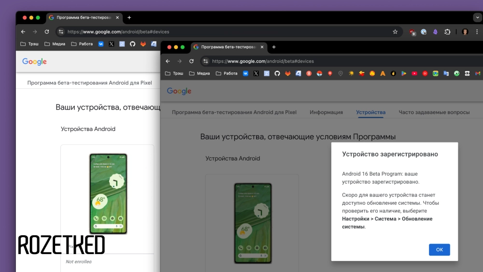Open GitLab bookmark in front window
This screenshot has width=483, height=272.
[x=288, y=73]
